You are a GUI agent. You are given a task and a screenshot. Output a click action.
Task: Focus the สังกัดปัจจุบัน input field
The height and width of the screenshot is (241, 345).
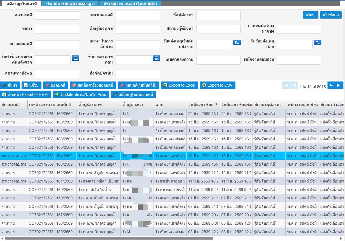pyautogui.click(x=138, y=74)
